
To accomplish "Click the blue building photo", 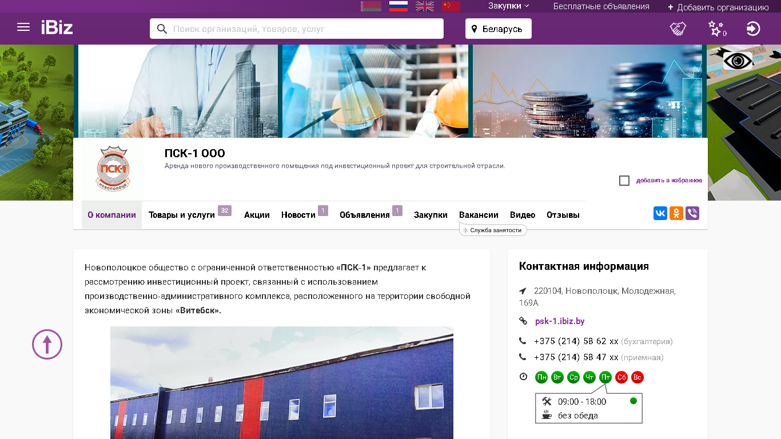I will coord(282,383).
